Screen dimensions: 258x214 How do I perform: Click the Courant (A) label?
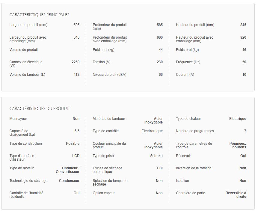185,75
